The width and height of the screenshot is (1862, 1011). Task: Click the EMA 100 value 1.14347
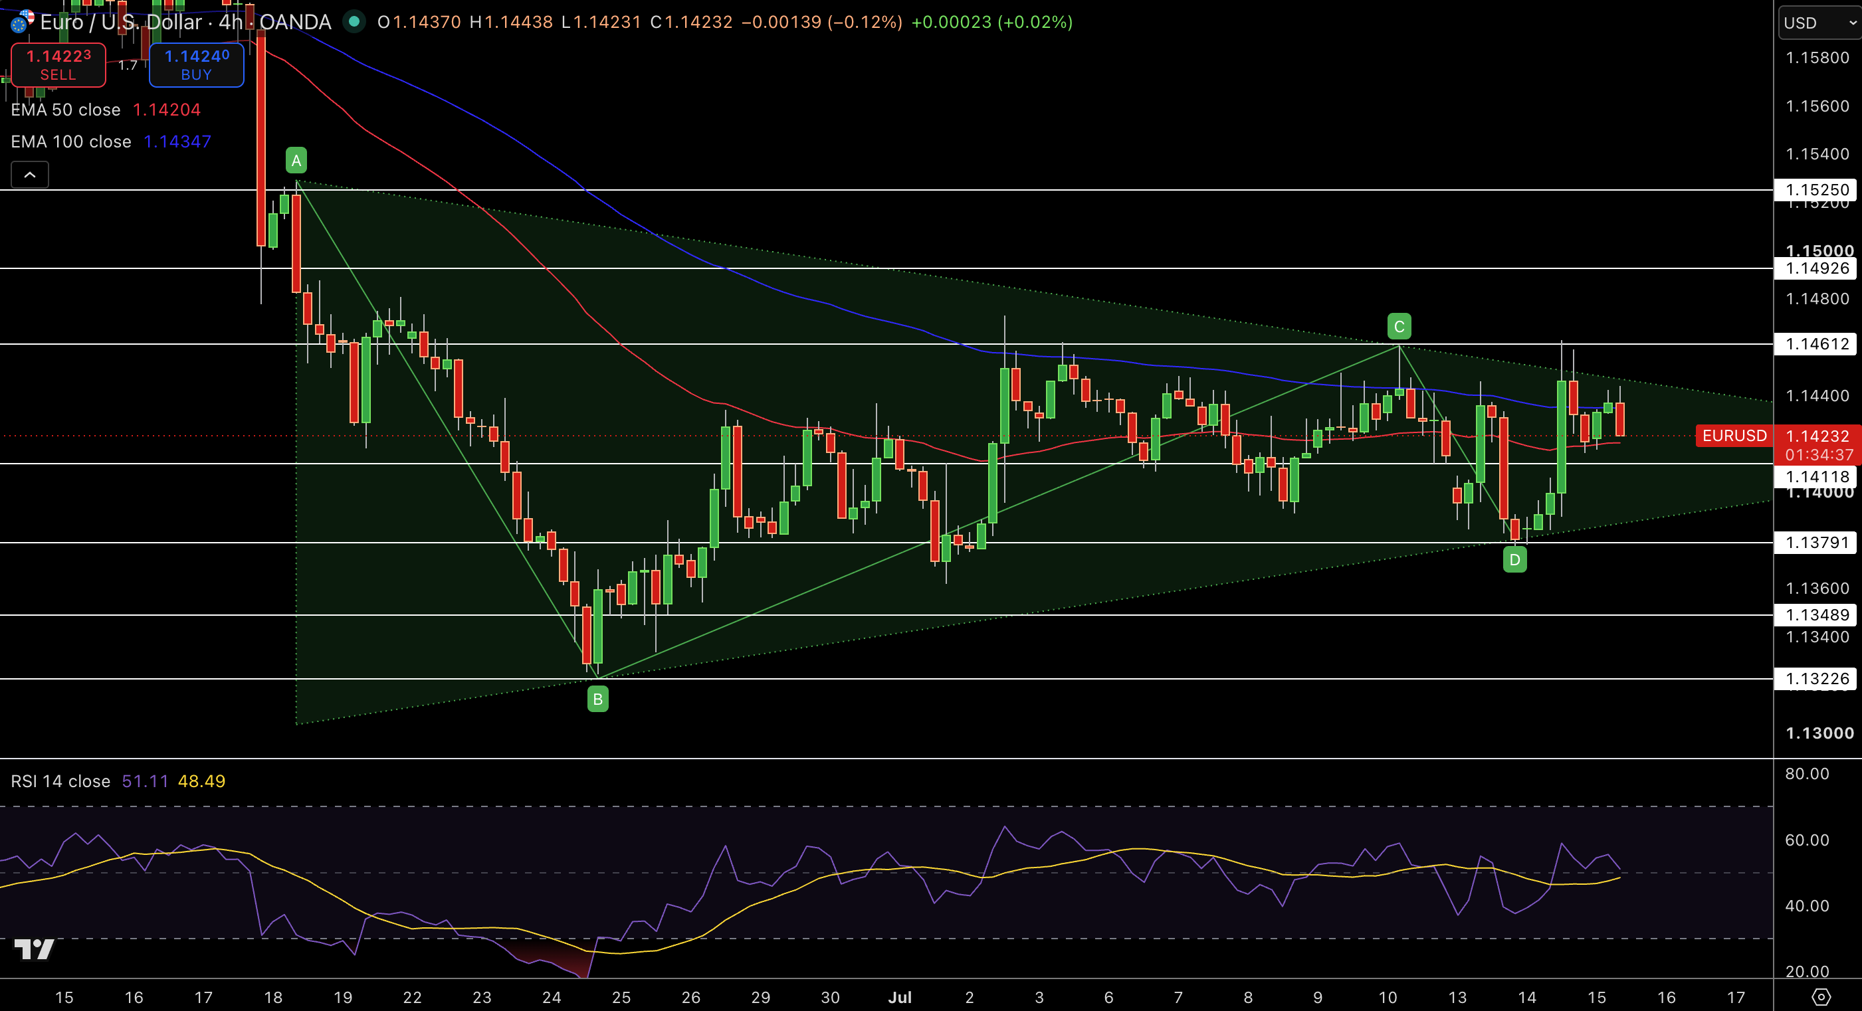(178, 141)
